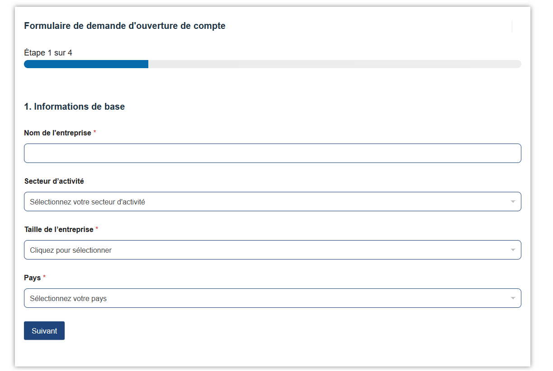Viewport: 553px width, 371px height.
Task: Click the arrow icon in the Pays selector
Action: pos(513,298)
